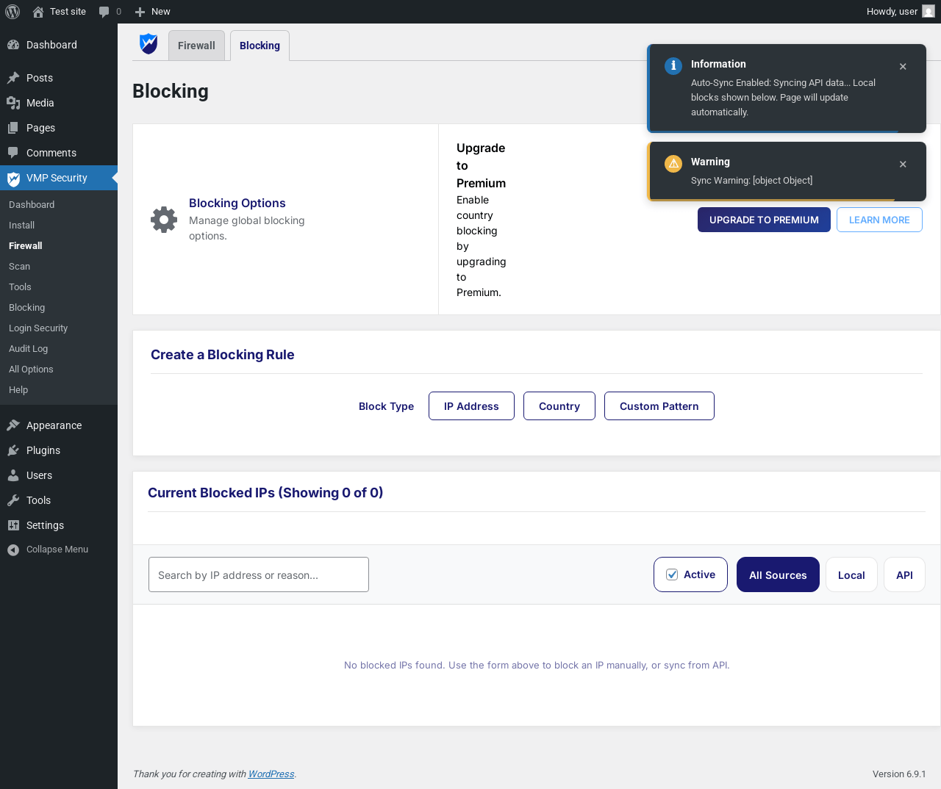Open the VMP Security Dashboard submenu
The height and width of the screenshot is (789, 941).
click(x=32, y=205)
